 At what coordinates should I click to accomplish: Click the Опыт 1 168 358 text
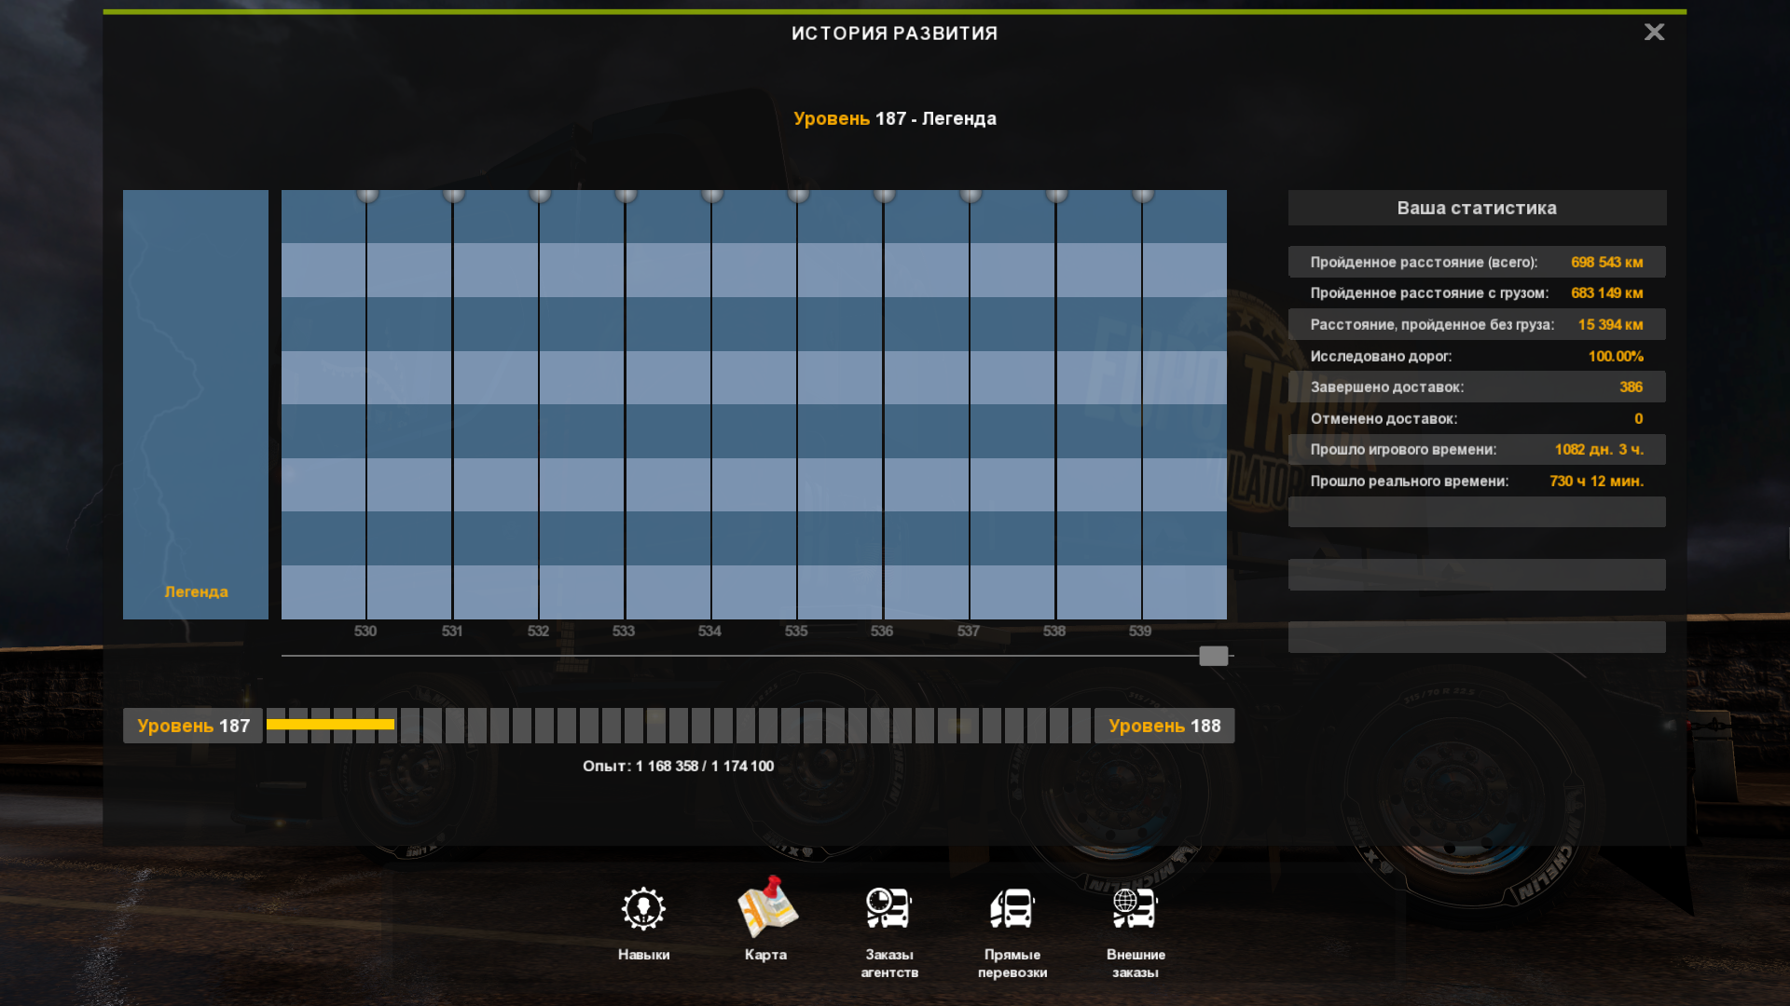coord(679,766)
